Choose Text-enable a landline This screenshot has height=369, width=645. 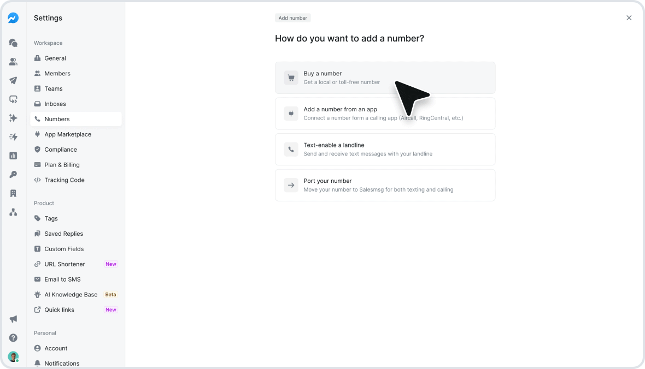pyautogui.click(x=385, y=149)
